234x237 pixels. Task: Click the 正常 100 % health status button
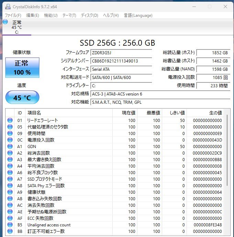tap(22, 68)
